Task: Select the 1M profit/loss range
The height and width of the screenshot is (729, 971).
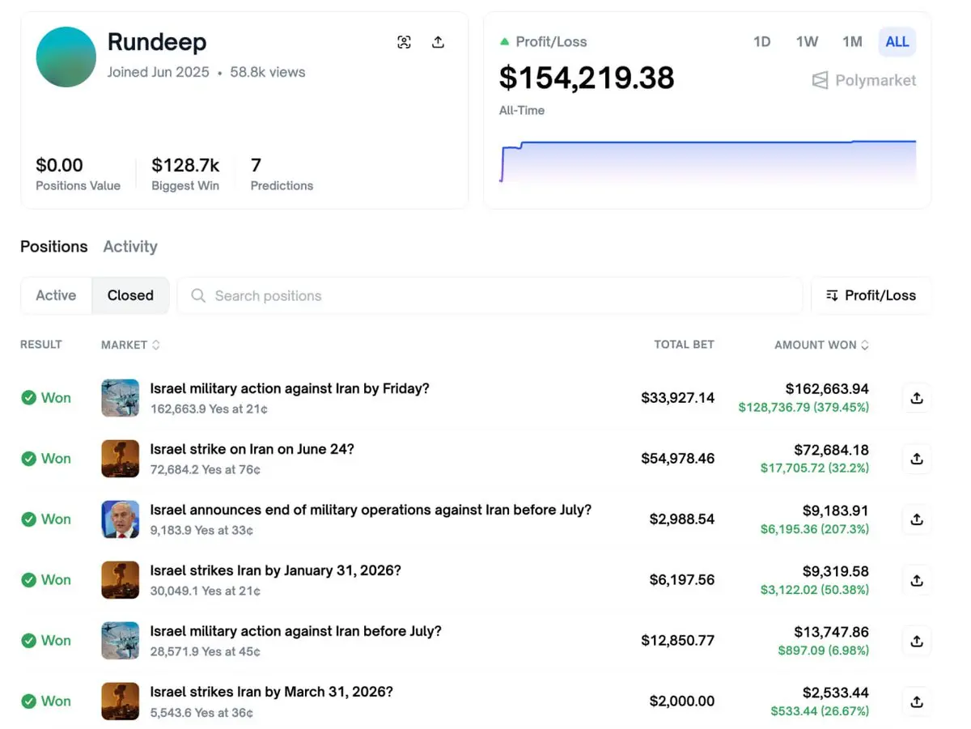Action: pyautogui.click(x=852, y=41)
